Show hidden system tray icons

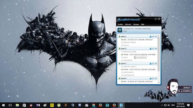(x=162, y=105)
